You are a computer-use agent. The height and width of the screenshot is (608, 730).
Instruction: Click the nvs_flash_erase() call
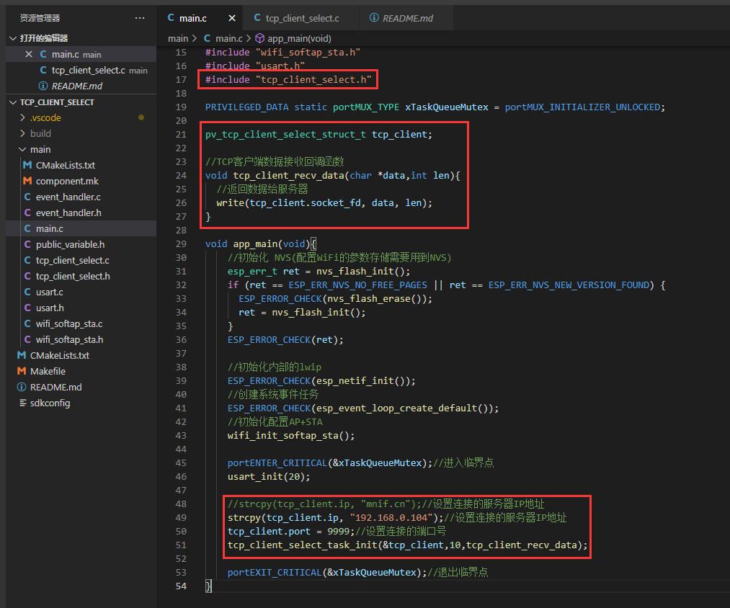374,299
